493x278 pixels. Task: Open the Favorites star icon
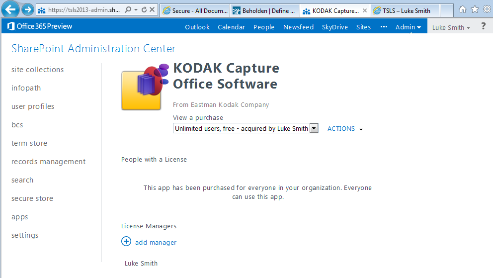click(475, 9)
